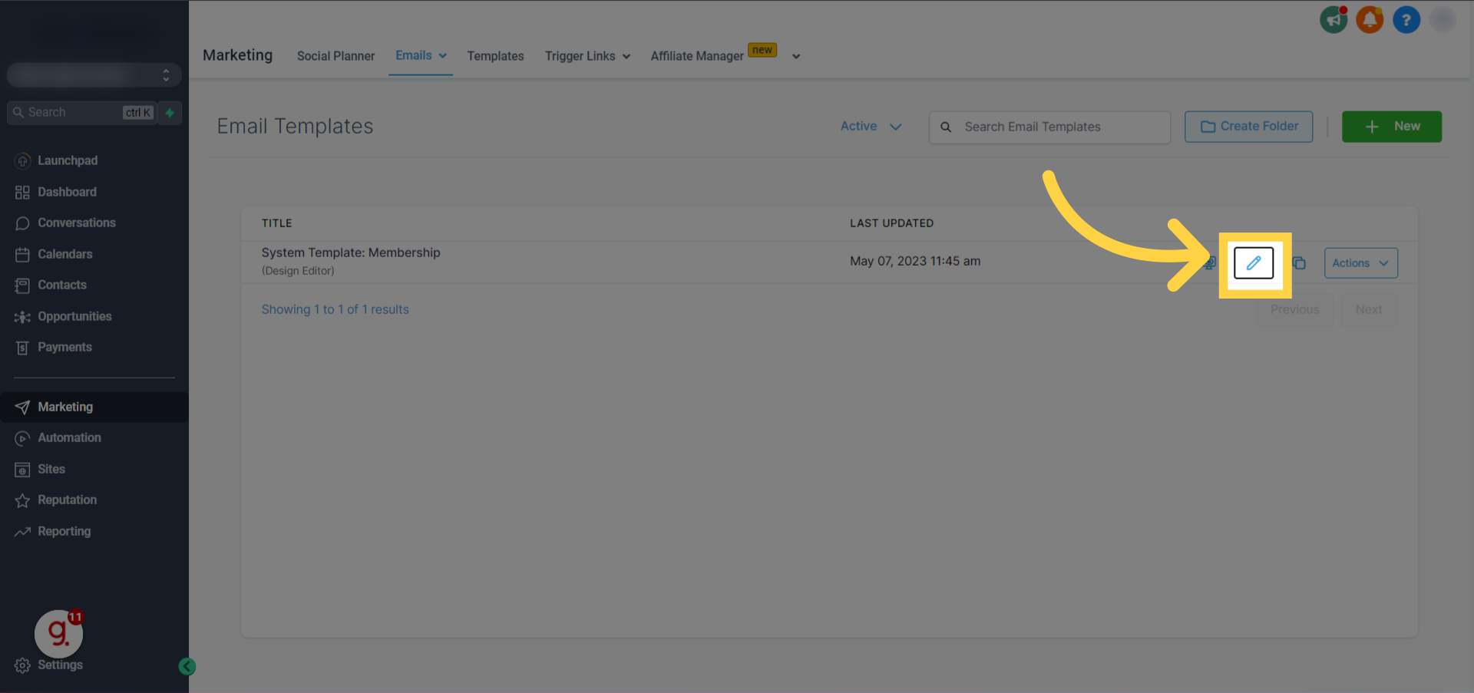Click the green lightning quick actions icon
Viewport: 1474px width, 693px height.
pos(170,113)
